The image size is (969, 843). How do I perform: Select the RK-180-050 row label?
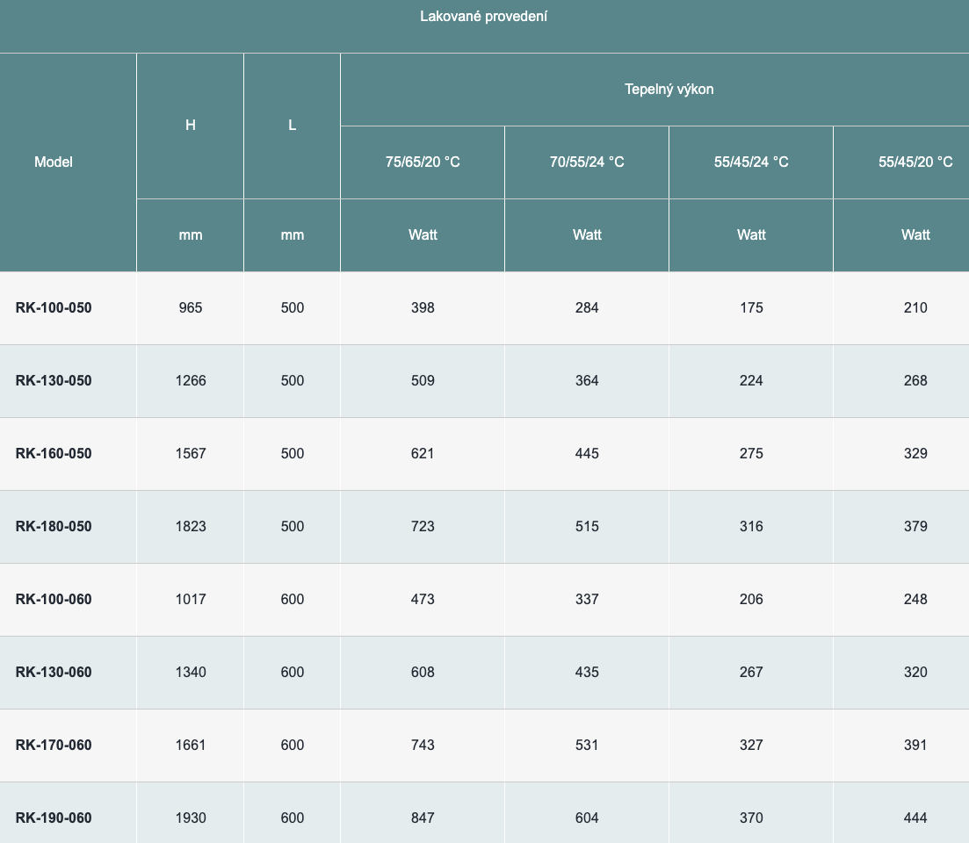click(54, 526)
